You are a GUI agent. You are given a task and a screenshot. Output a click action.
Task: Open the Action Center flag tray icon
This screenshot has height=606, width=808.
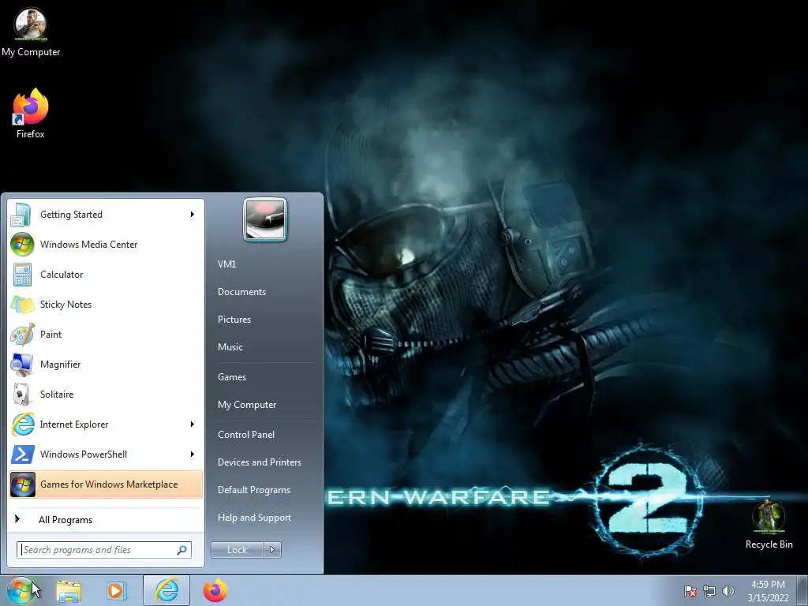click(x=690, y=591)
